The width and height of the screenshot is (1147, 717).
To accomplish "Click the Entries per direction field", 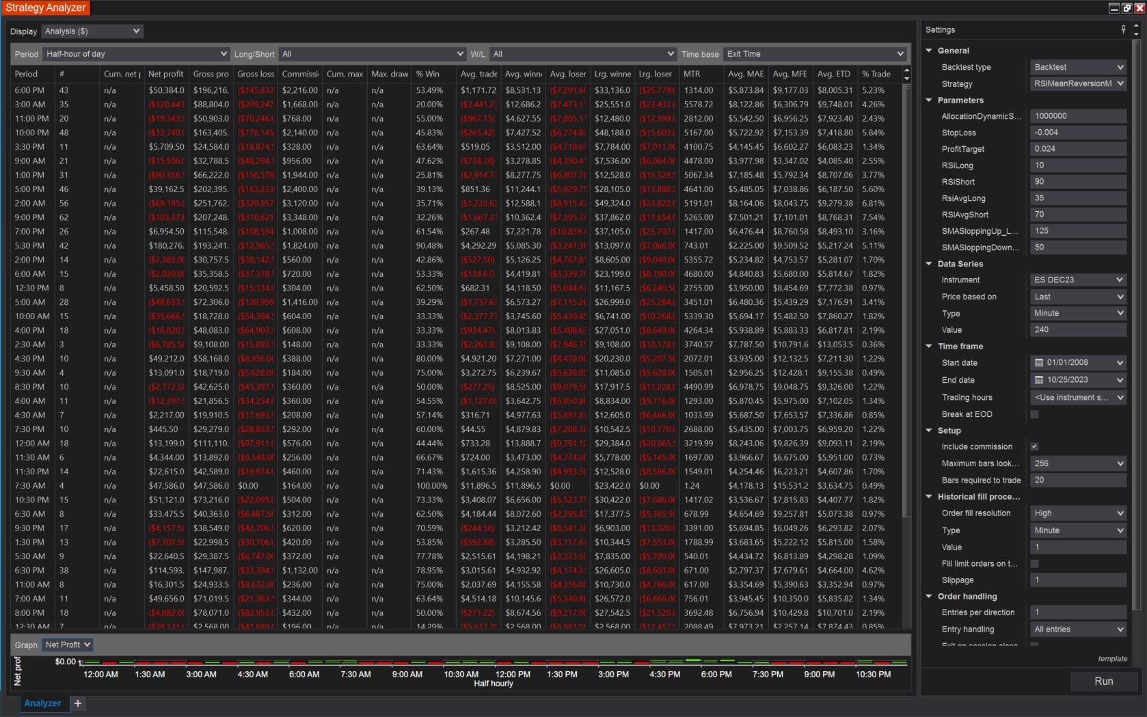I will 1079,613.
